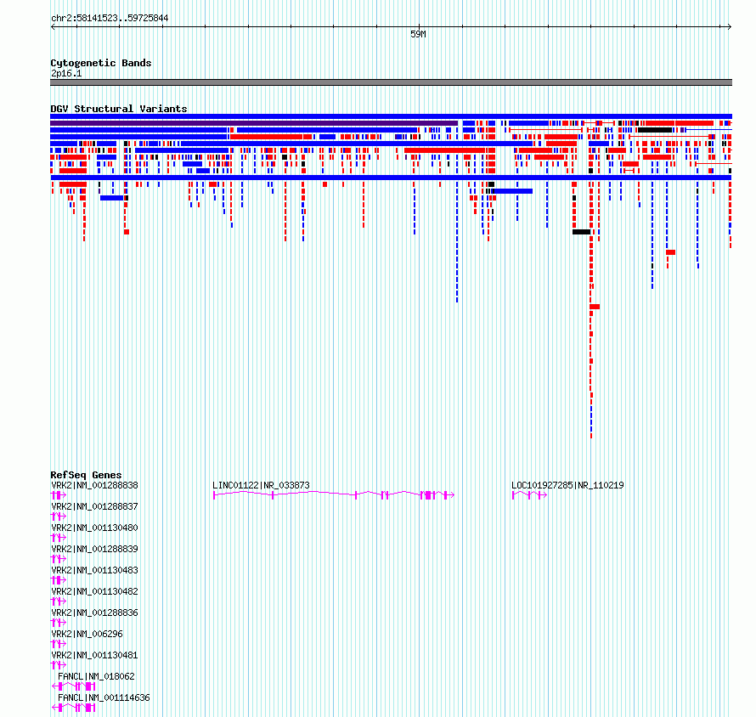Viewport: 756px width, 717px height.
Task: Click the 2p16.1 band label
Action: [66, 73]
